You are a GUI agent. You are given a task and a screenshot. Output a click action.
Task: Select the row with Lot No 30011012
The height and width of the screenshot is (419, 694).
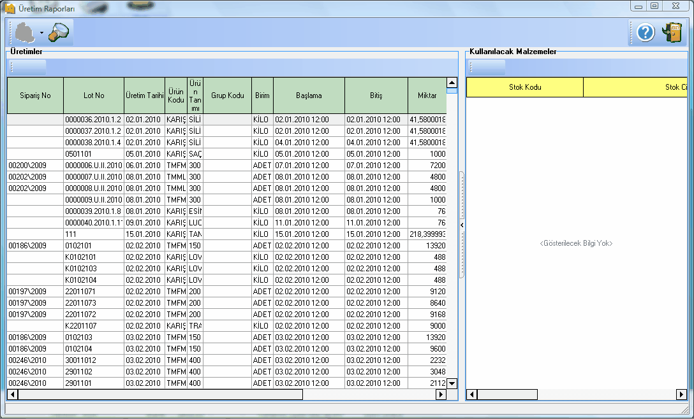[x=226, y=360]
